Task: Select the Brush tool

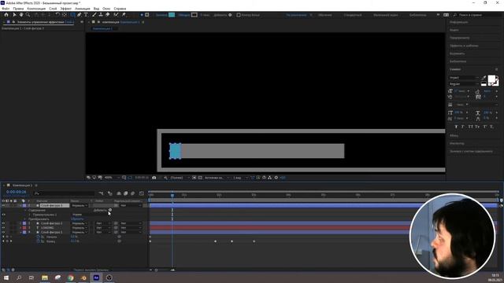Action: tap(94, 15)
